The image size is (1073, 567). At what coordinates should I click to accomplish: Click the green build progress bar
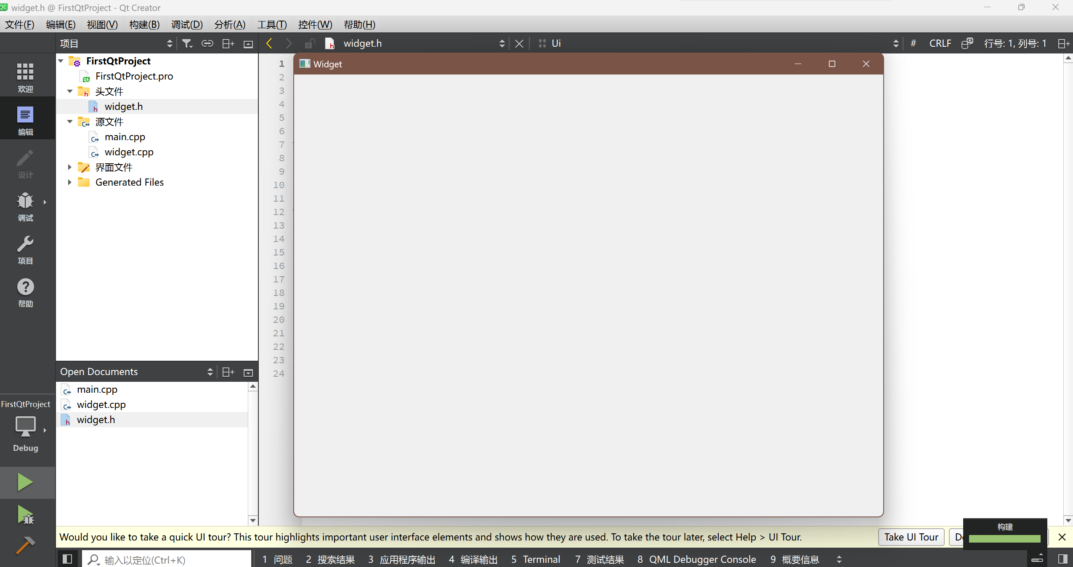[1005, 538]
